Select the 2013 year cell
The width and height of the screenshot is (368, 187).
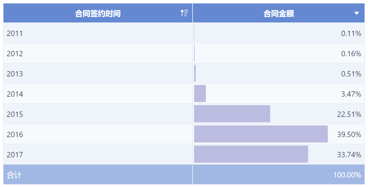tap(15, 74)
